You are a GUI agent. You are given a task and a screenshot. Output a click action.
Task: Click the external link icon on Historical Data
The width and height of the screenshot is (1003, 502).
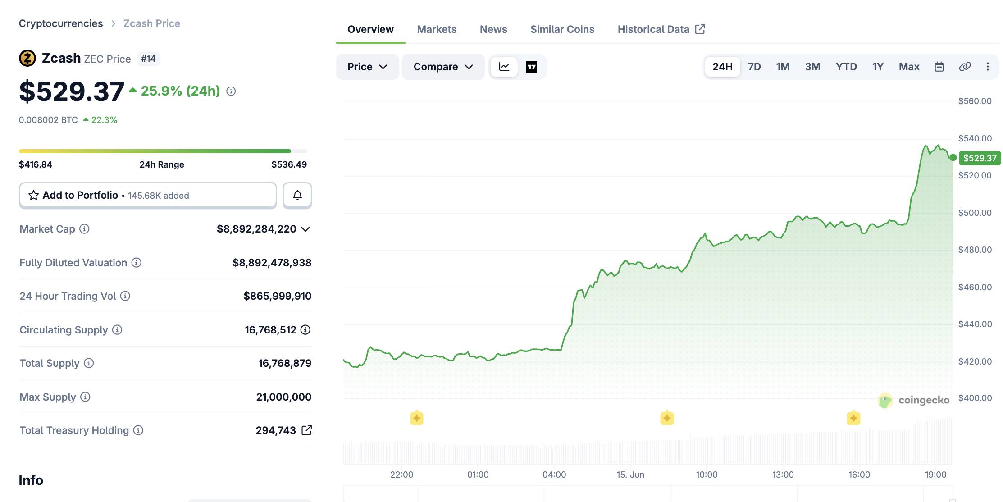[x=700, y=29]
